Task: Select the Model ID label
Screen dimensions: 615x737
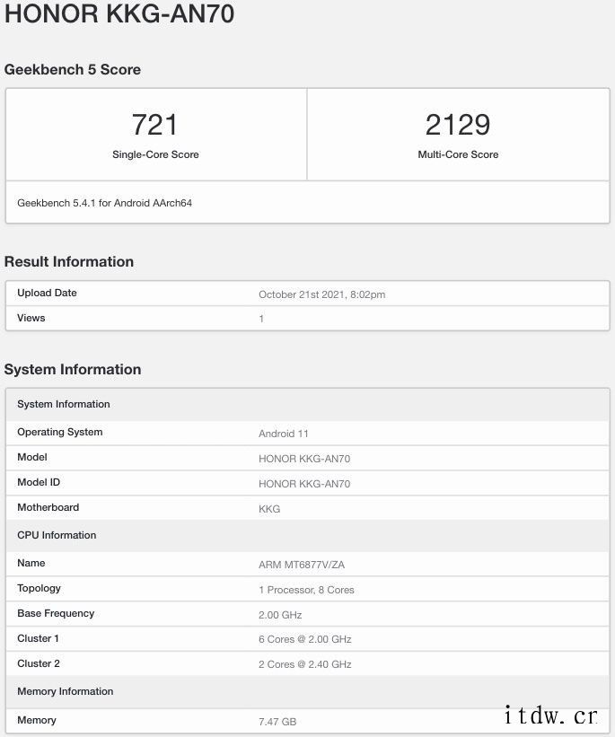Action: [x=39, y=482]
